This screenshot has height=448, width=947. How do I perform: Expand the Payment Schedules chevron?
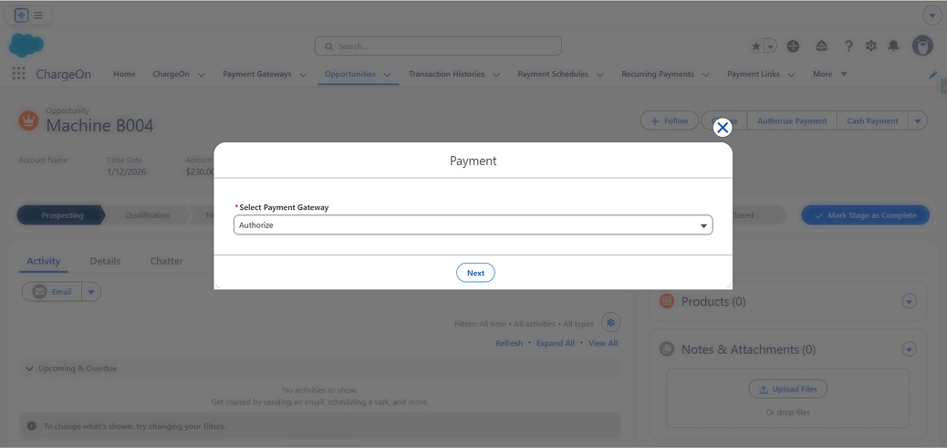point(600,75)
